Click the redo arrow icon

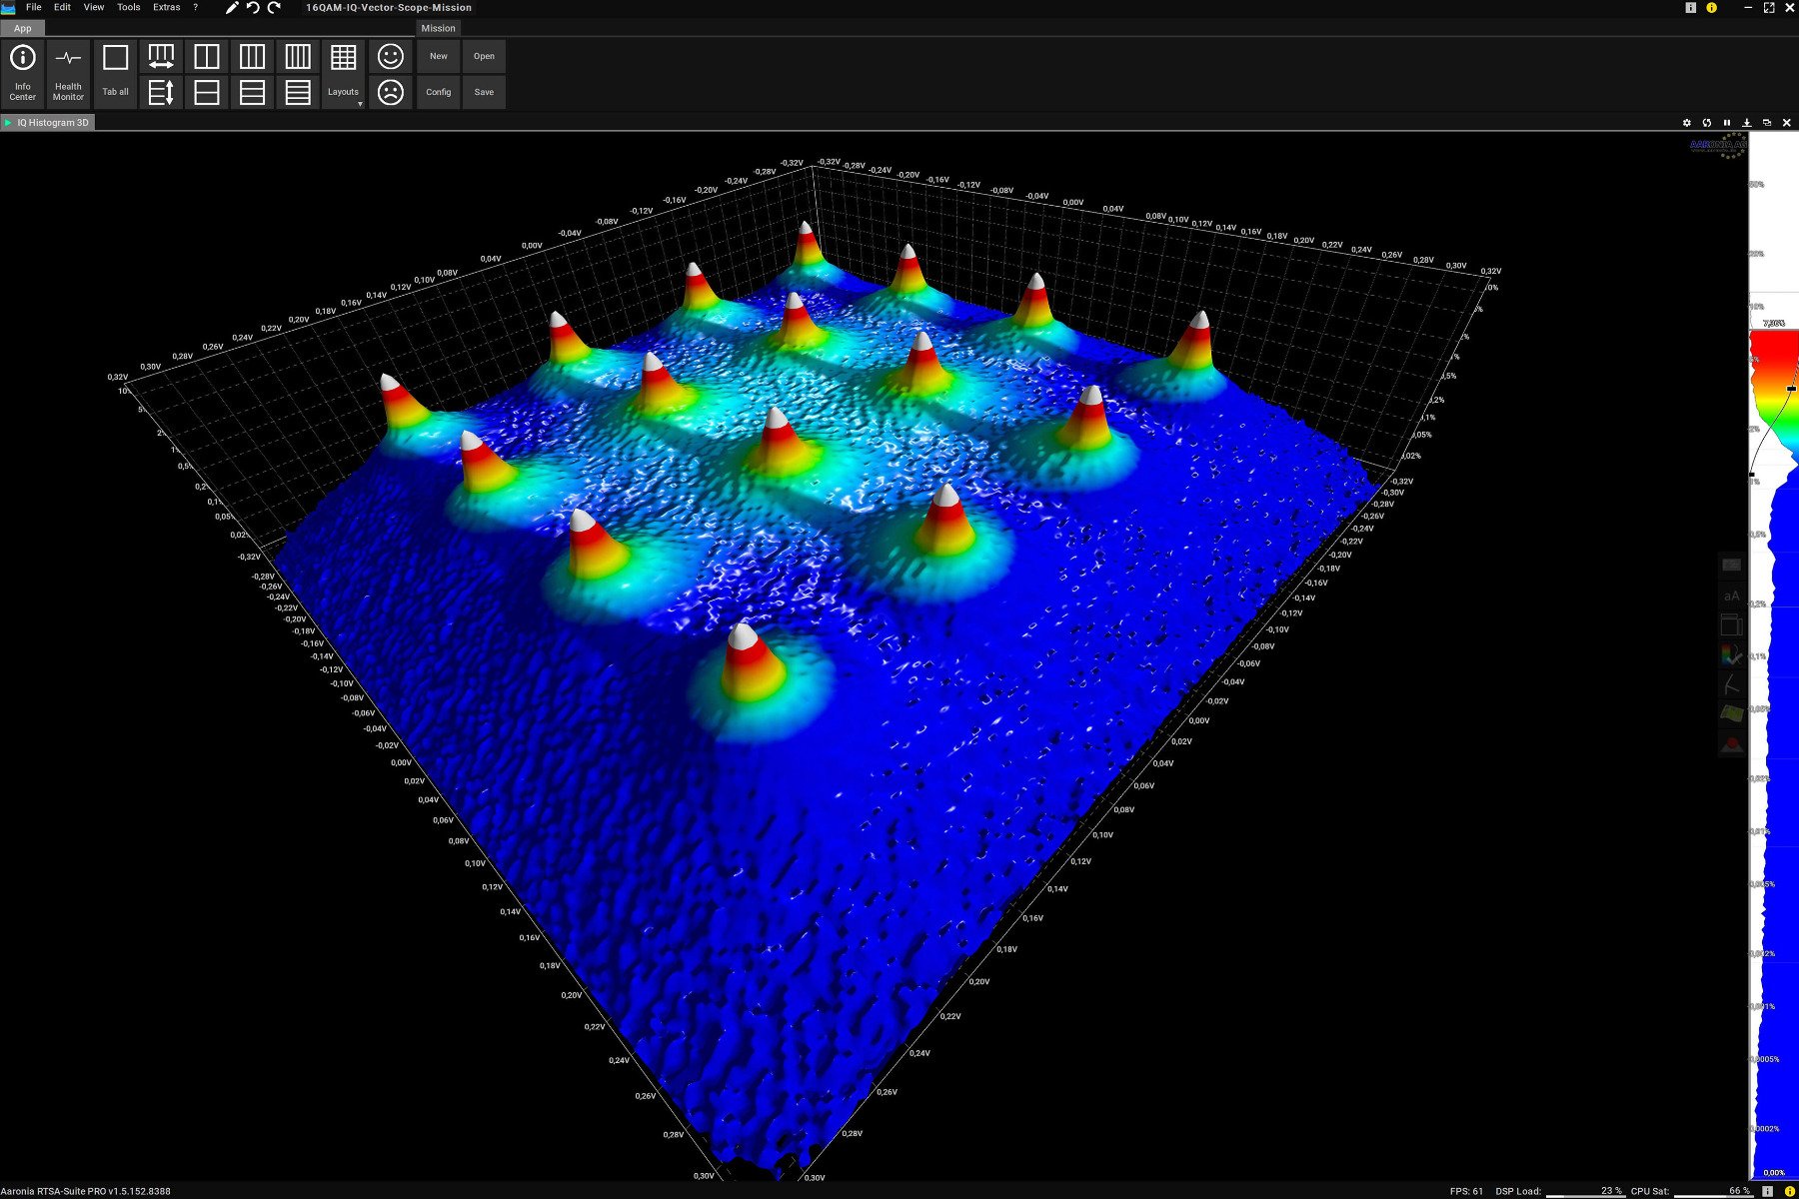click(274, 7)
